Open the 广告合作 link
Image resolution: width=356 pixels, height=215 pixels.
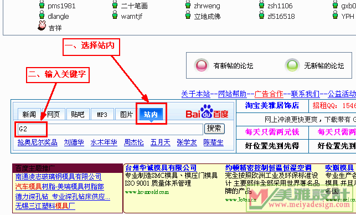(x=269, y=94)
